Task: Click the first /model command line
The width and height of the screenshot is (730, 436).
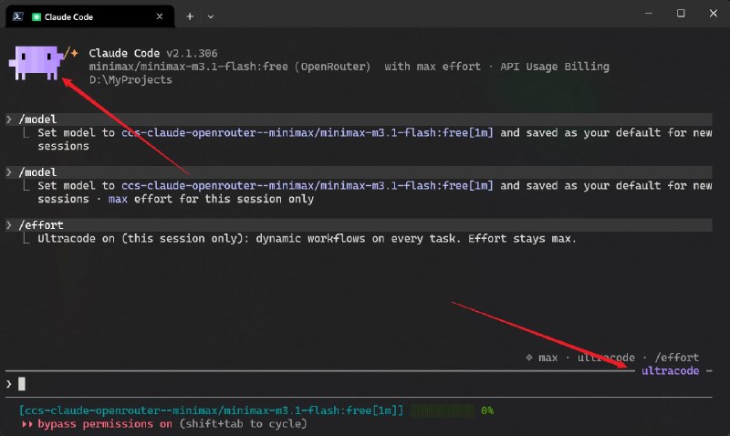Action: coord(359,119)
